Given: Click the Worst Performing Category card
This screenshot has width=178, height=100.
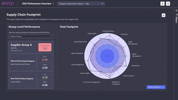Looking at the screenshot, I should [x=31, y=62].
